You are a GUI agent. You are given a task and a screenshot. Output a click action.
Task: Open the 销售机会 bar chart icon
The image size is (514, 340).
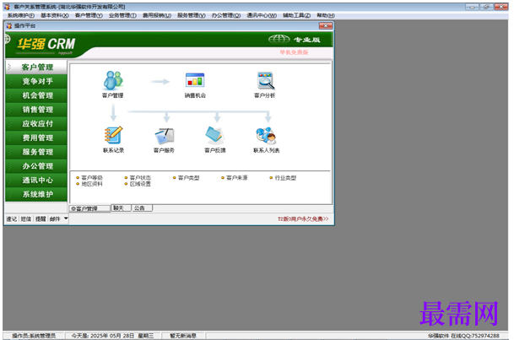pyautogui.click(x=195, y=81)
